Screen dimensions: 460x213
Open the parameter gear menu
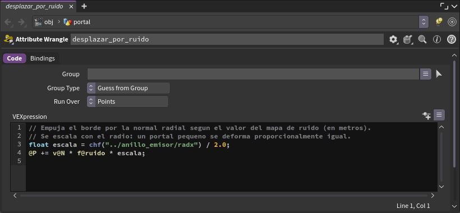tap(393, 40)
